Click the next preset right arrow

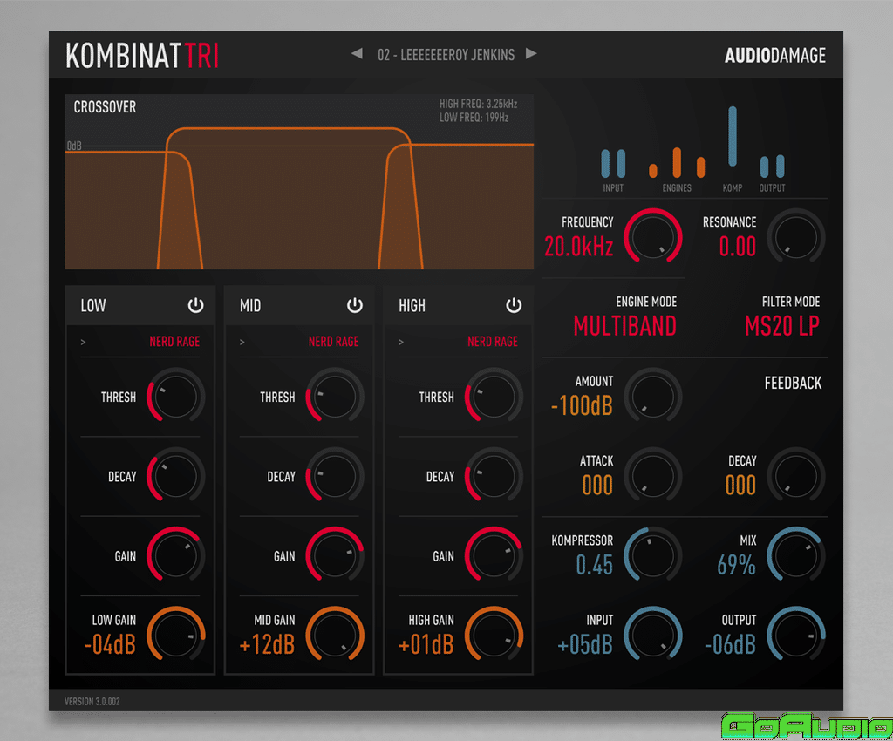pos(531,54)
